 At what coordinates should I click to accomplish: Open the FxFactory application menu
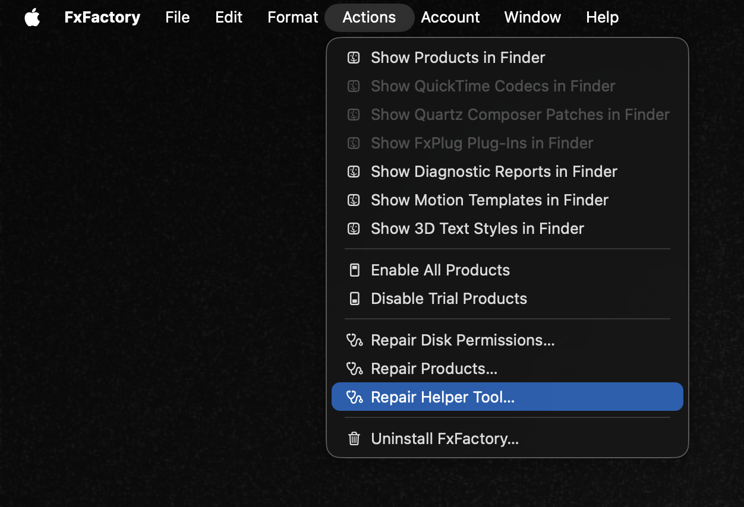[102, 17]
